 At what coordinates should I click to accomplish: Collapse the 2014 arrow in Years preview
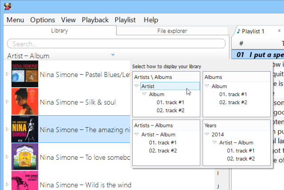(207, 134)
